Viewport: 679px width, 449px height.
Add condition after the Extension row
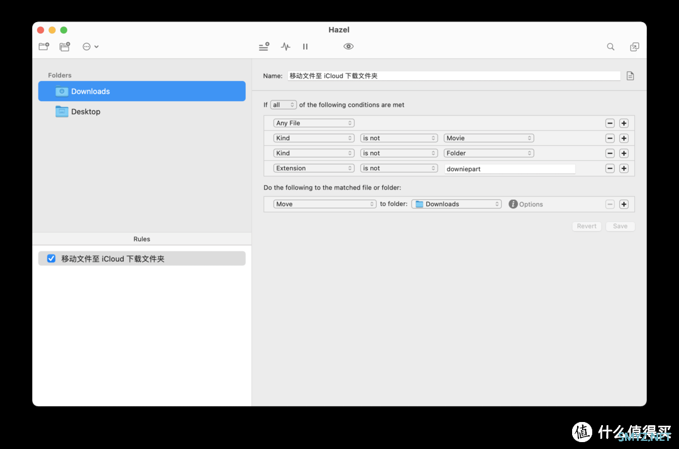pos(624,168)
